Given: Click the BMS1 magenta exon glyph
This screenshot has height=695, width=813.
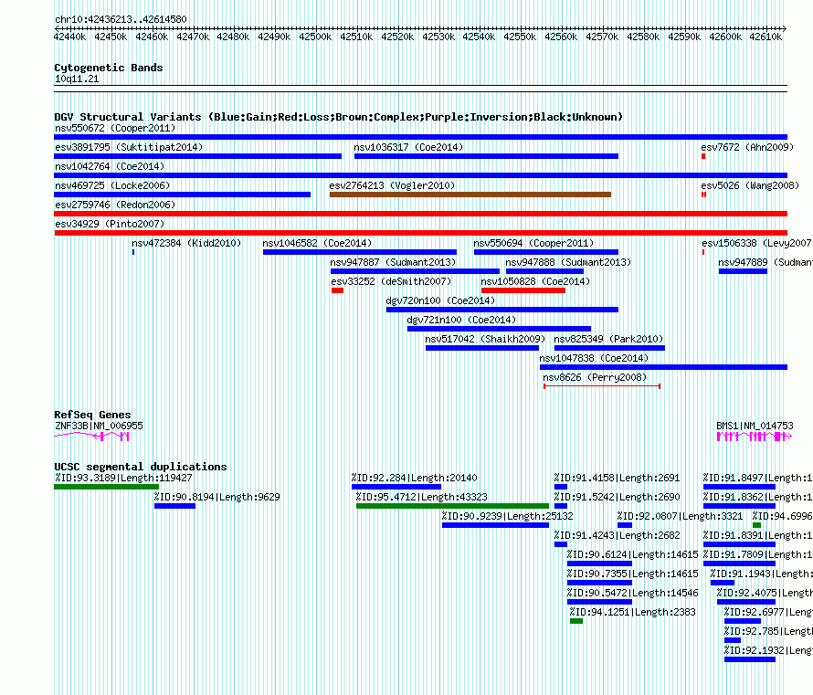Looking at the screenshot, I should click(x=754, y=437).
